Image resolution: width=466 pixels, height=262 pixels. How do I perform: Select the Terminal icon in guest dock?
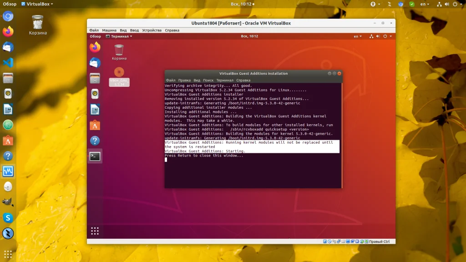[95, 156]
